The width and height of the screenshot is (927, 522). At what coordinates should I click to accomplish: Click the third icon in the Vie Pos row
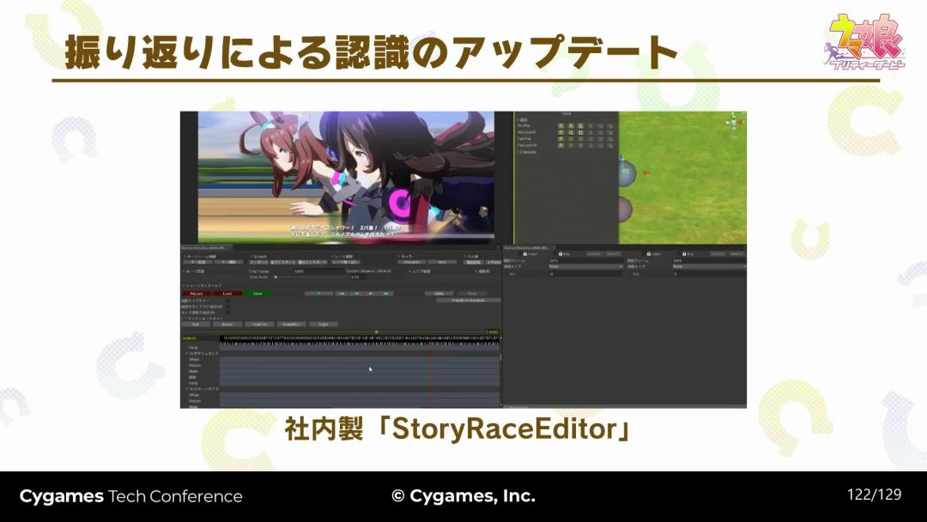pos(580,125)
